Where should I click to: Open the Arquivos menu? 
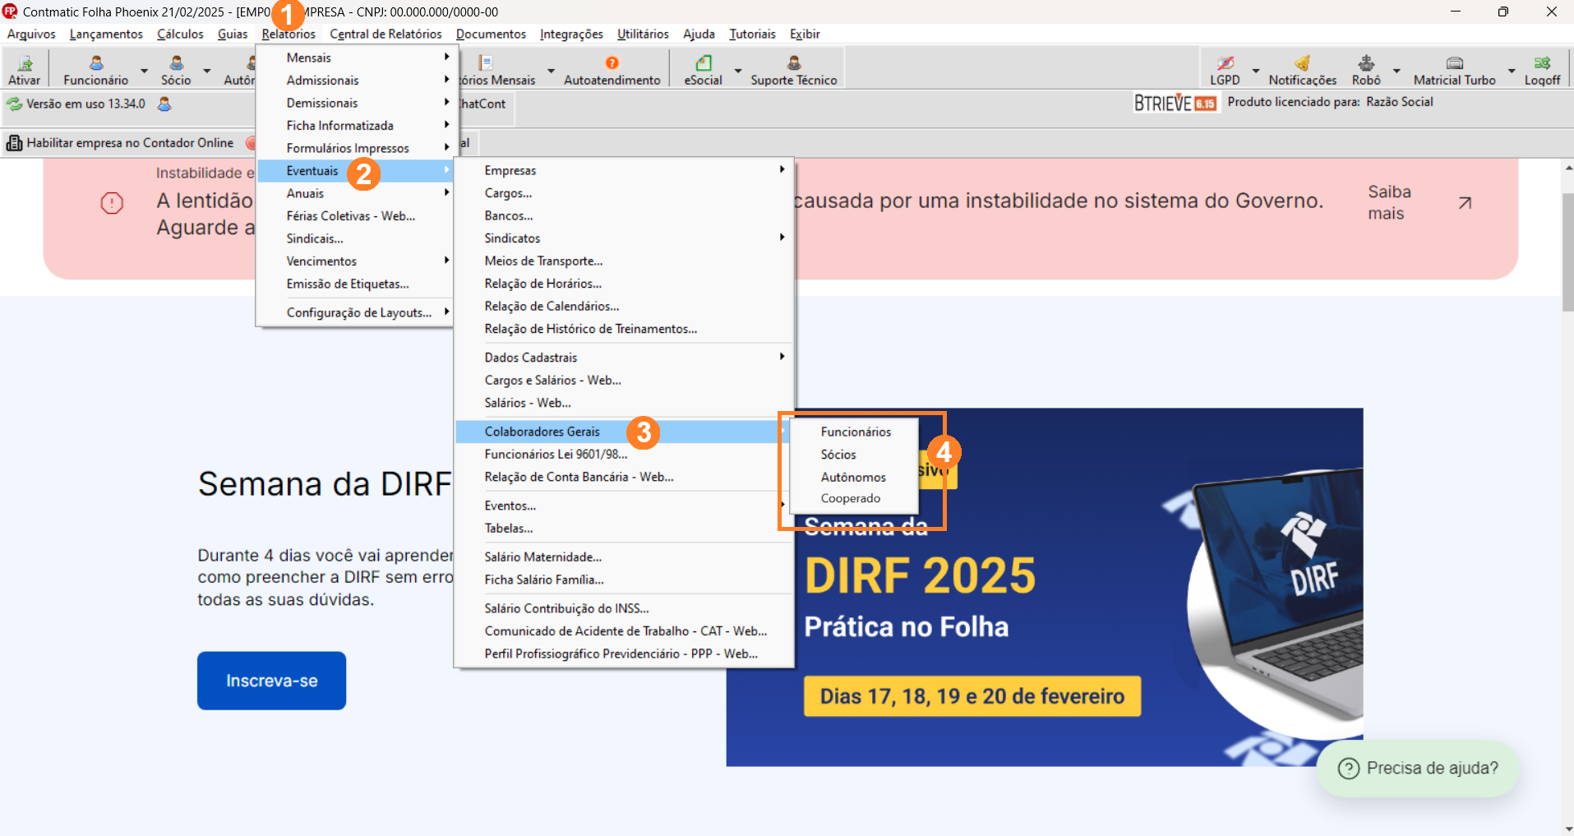(x=31, y=34)
